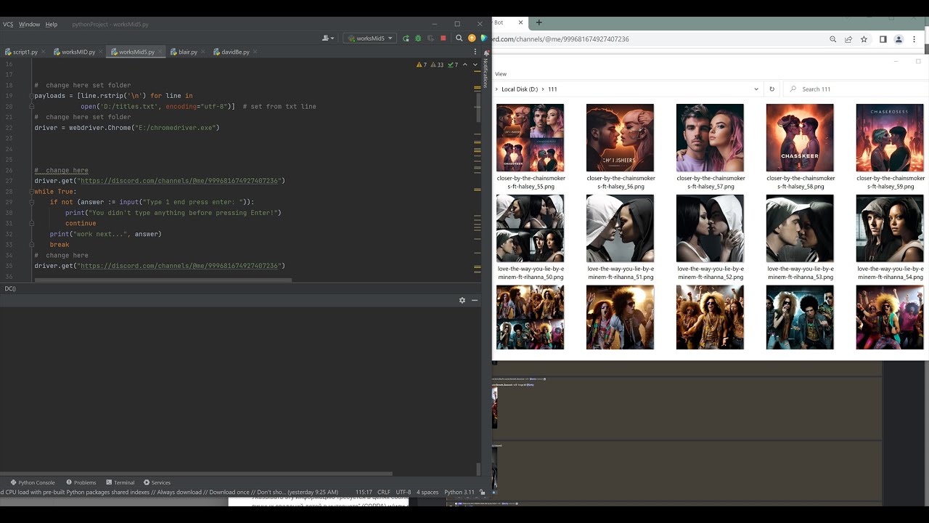Share this page icon in Chrome
This screenshot has width=929, height=523.
[x=848, y=39]
